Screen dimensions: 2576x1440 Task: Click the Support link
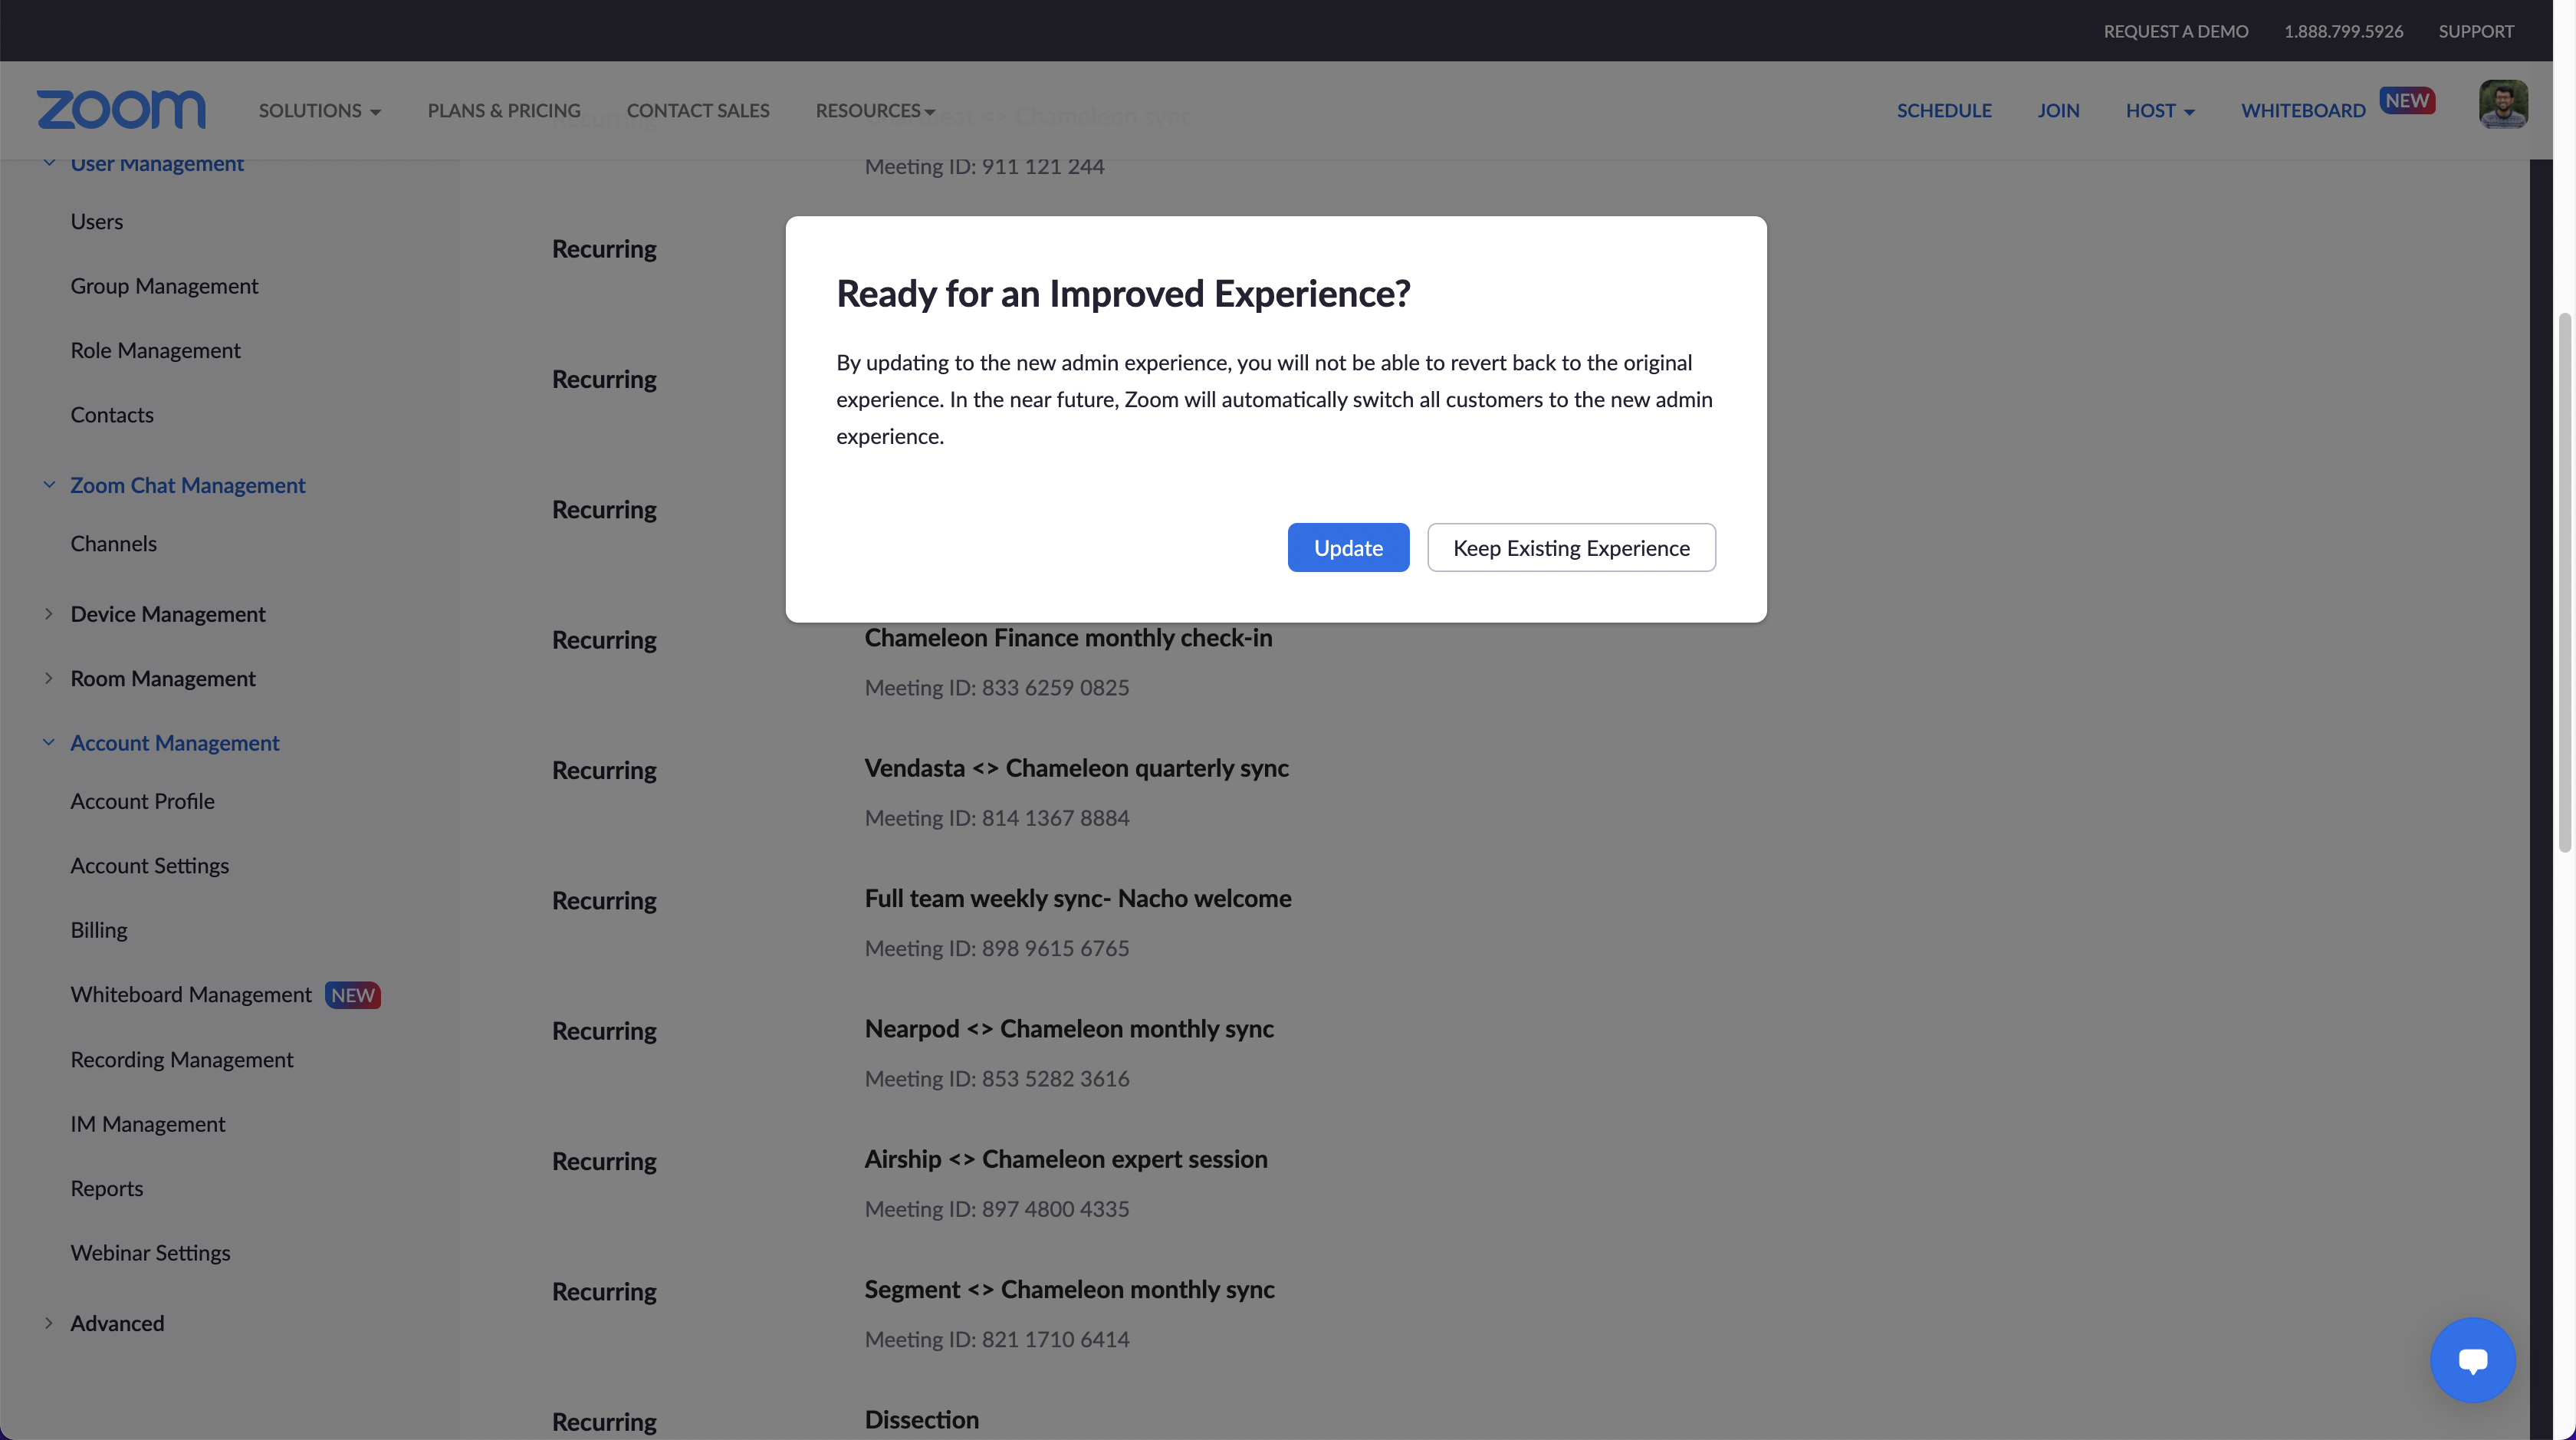pyautogui.click(x=2475, y=31)
